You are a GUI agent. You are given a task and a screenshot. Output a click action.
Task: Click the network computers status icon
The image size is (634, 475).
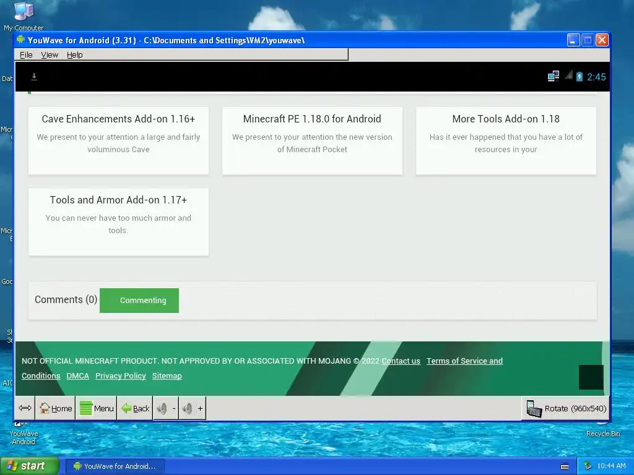pyautogui.click(x=553, y=76)
